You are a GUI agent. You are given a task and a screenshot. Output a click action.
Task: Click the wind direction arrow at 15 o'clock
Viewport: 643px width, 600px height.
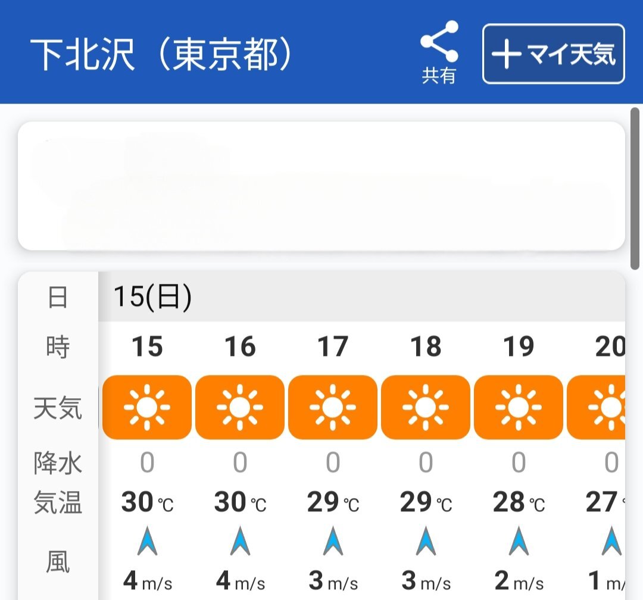point(147,541)
